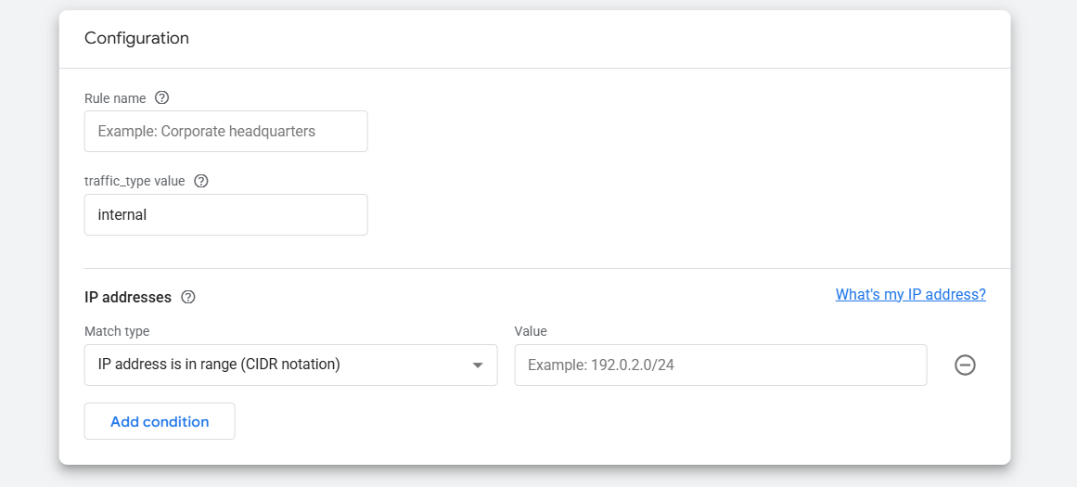Click the IP addresses help question-mark icon

[188, 298]
